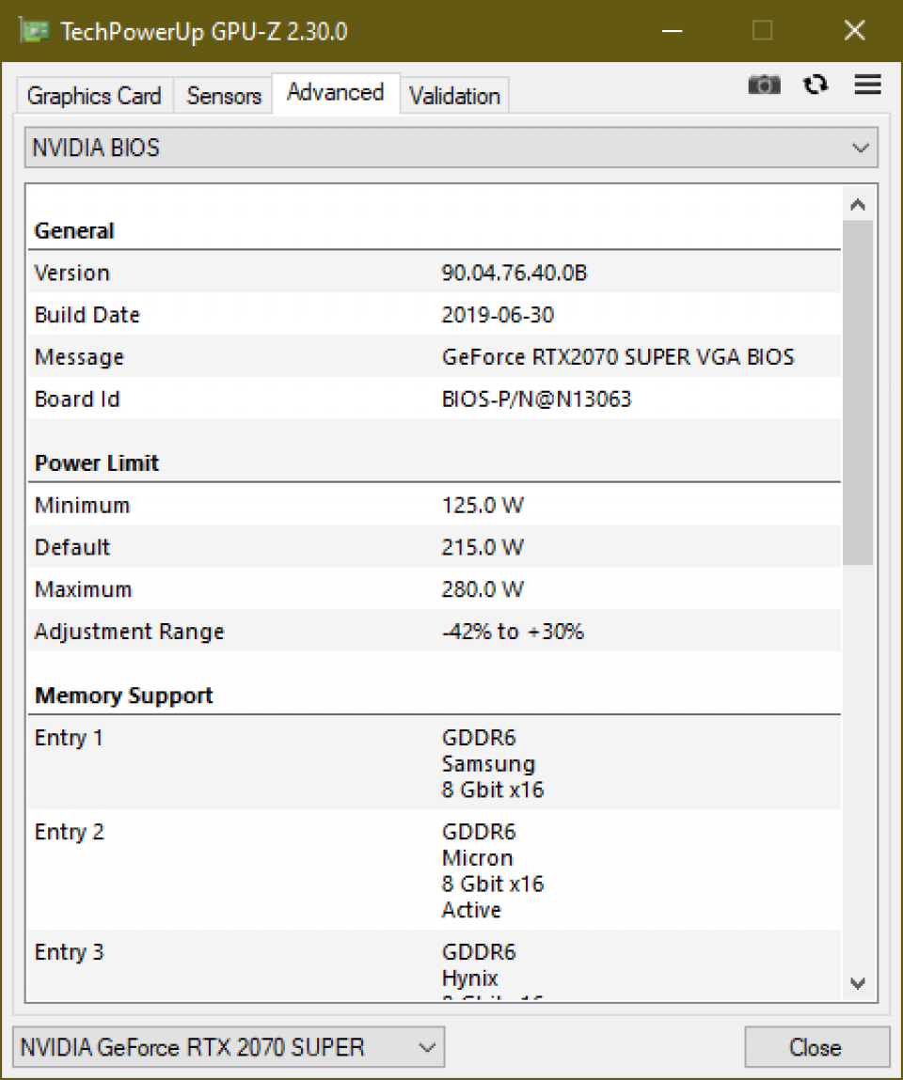This screenshot has height=1080, width=903.
Task: Click the Default label under Power Limit
Action: 72,547
